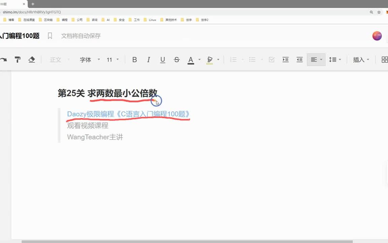Click the undo arrow icon
Image resolution: width=388 pixels, height=243 pixels.
point(4,60)
